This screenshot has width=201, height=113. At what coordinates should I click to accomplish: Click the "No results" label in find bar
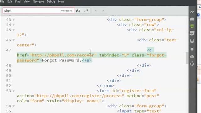coord(66,11)
